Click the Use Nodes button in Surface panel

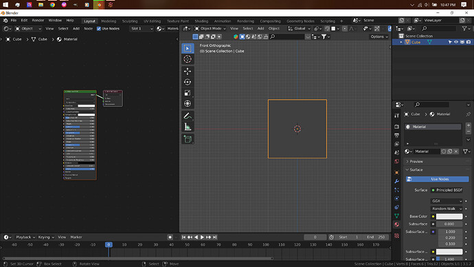tap(438, 179)
